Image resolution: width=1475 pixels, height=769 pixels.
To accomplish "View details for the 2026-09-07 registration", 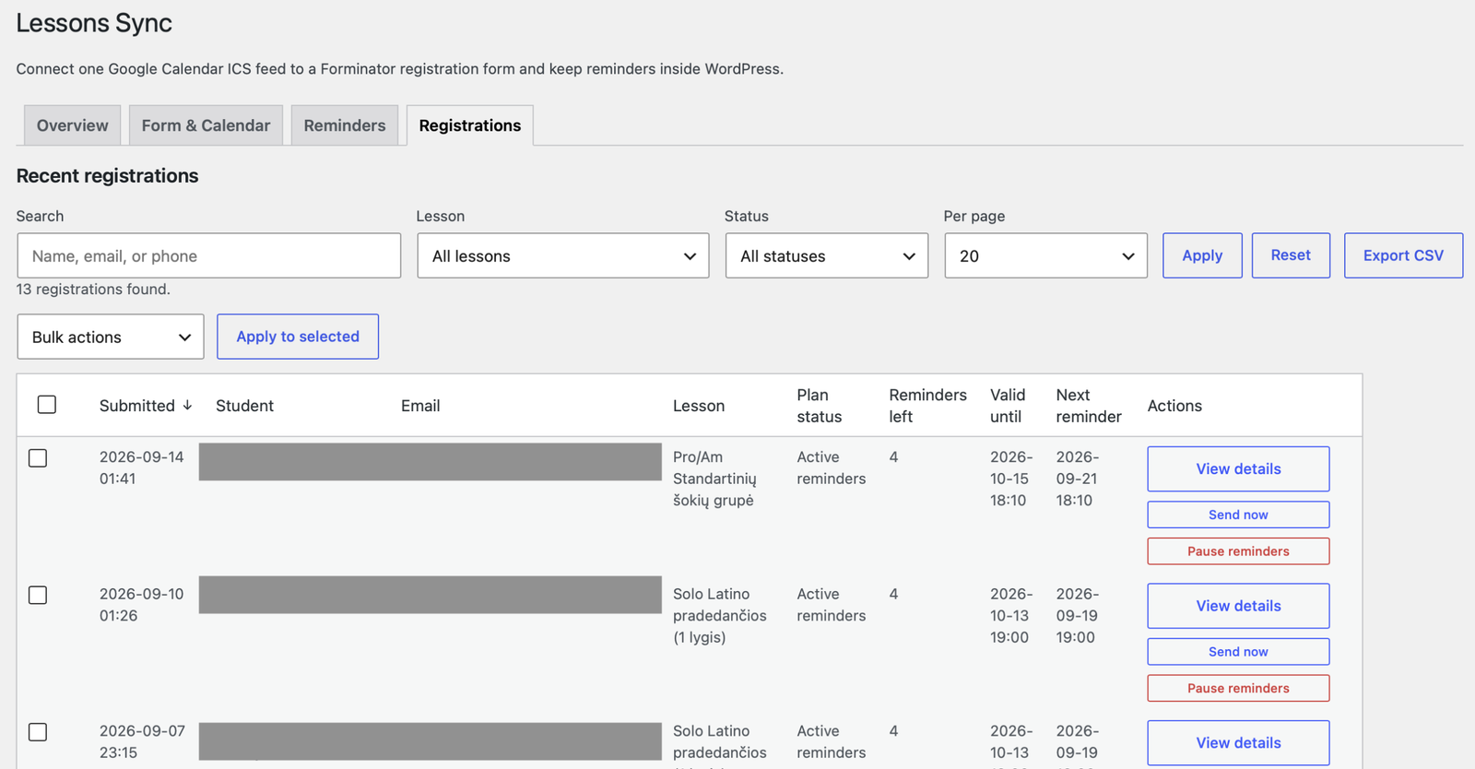I will [x=1238, y=743].
